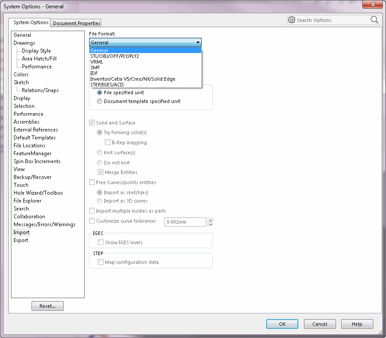Screen dimensions: 386x338
Task: Click the Cancel button
Action: (320, 324)
